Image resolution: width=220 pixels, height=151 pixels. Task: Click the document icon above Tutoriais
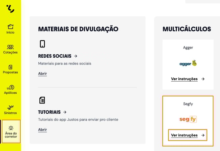tap(42, 100)
